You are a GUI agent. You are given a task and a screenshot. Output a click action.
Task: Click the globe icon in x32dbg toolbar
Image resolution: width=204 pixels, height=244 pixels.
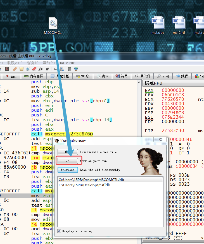(76, 69)
